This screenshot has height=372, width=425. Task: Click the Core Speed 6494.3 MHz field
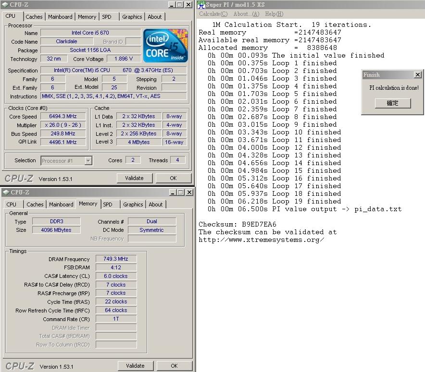click(63, 116)
